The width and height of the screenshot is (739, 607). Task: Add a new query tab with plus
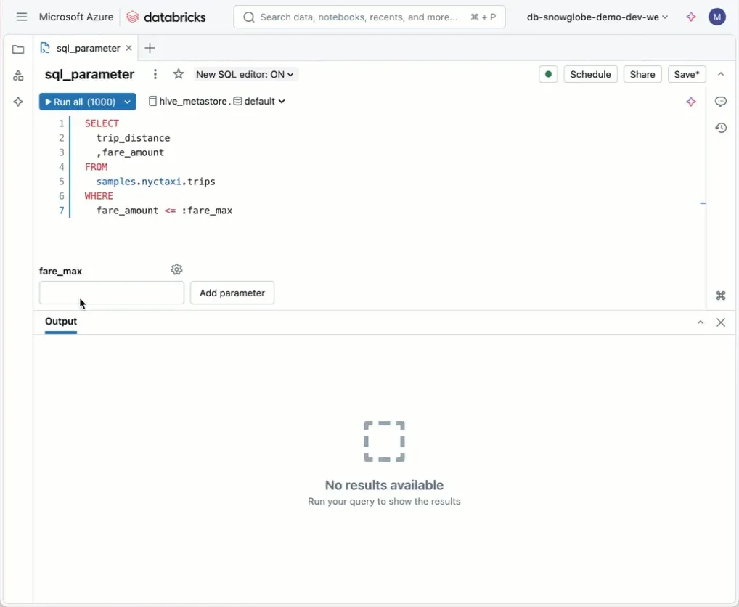[150, 48]
